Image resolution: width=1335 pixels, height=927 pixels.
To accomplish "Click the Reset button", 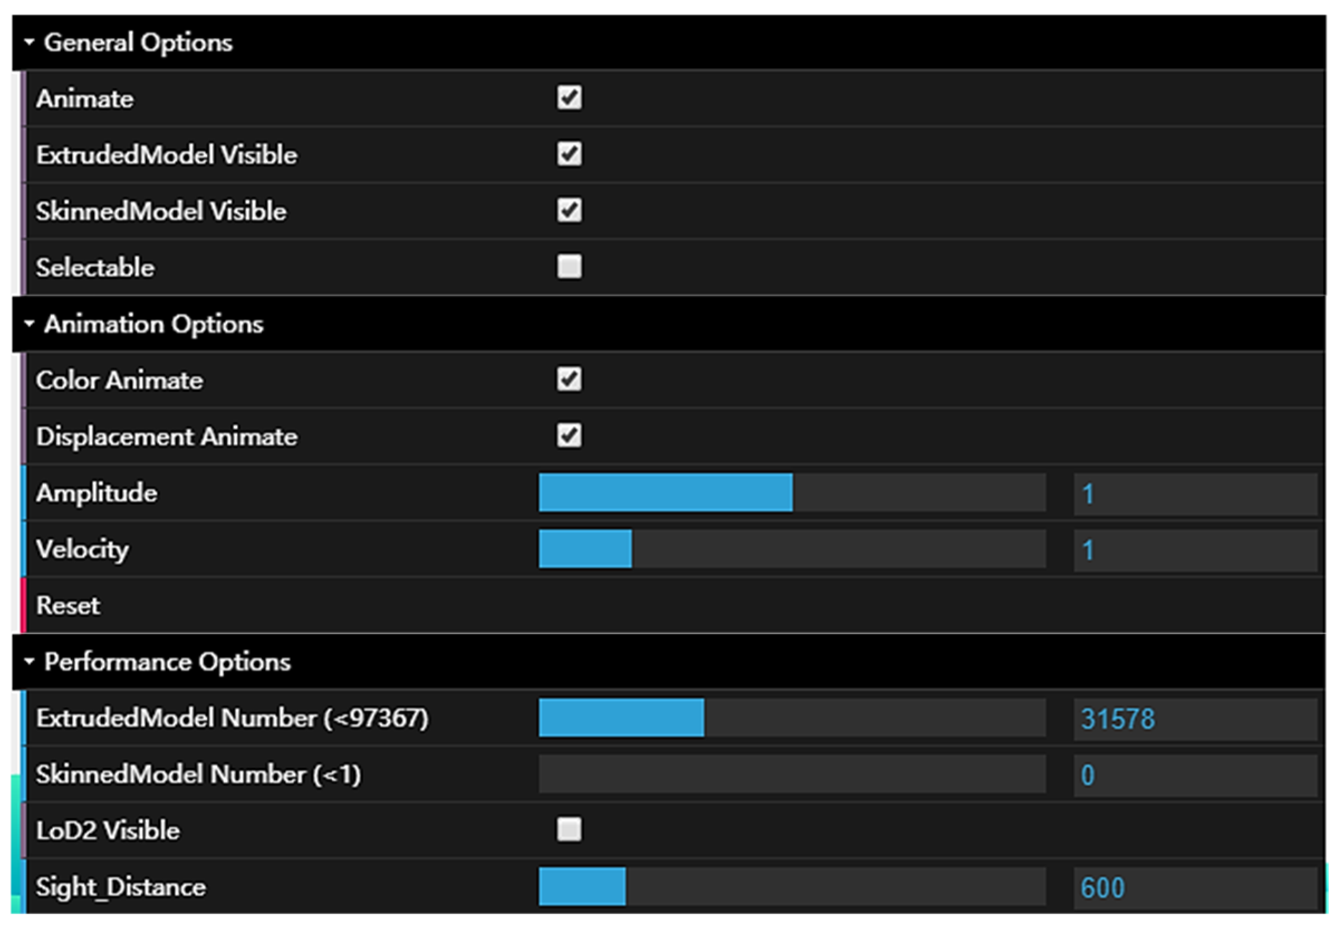I will point(68,605).
